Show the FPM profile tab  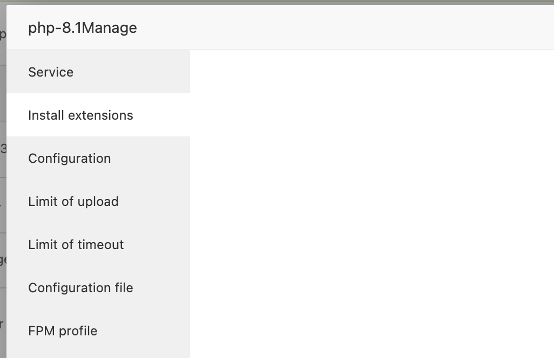point(63,331)
